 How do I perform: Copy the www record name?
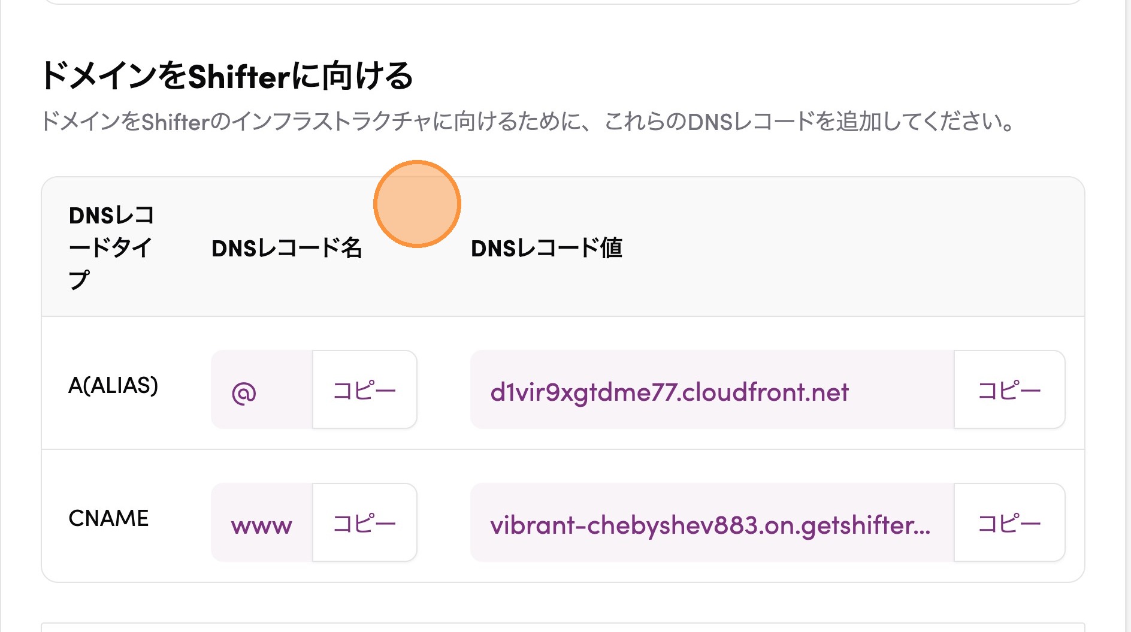[364, 523]
